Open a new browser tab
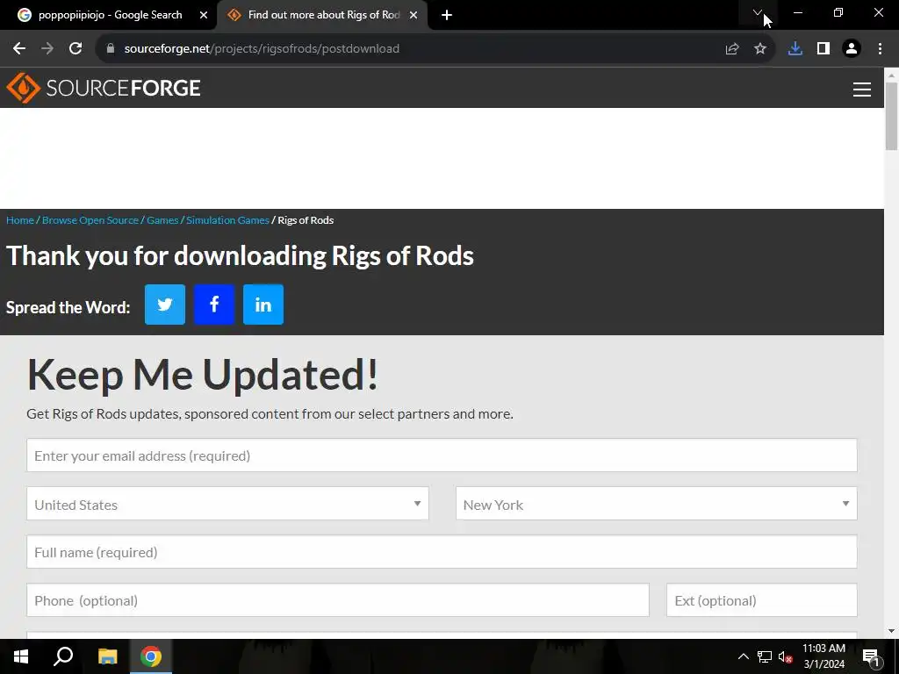 click(x=447, y=15)
